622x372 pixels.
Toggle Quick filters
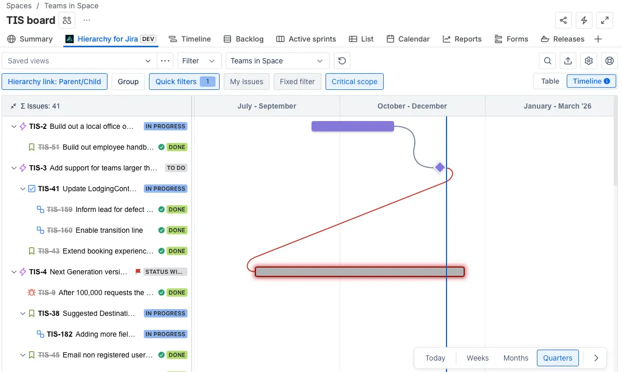[184, 82]
